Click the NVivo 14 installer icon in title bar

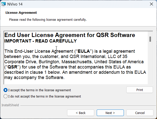point(4,4)
